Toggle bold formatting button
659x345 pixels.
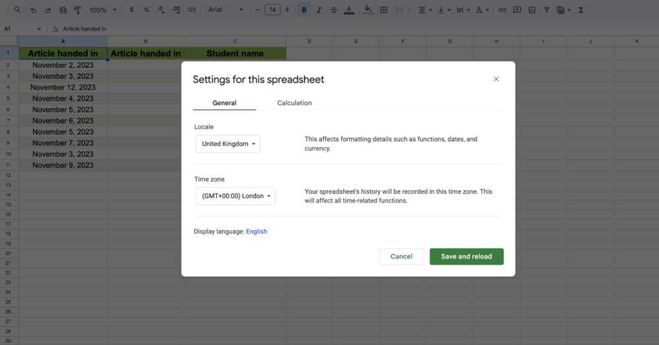coord(304,10)
